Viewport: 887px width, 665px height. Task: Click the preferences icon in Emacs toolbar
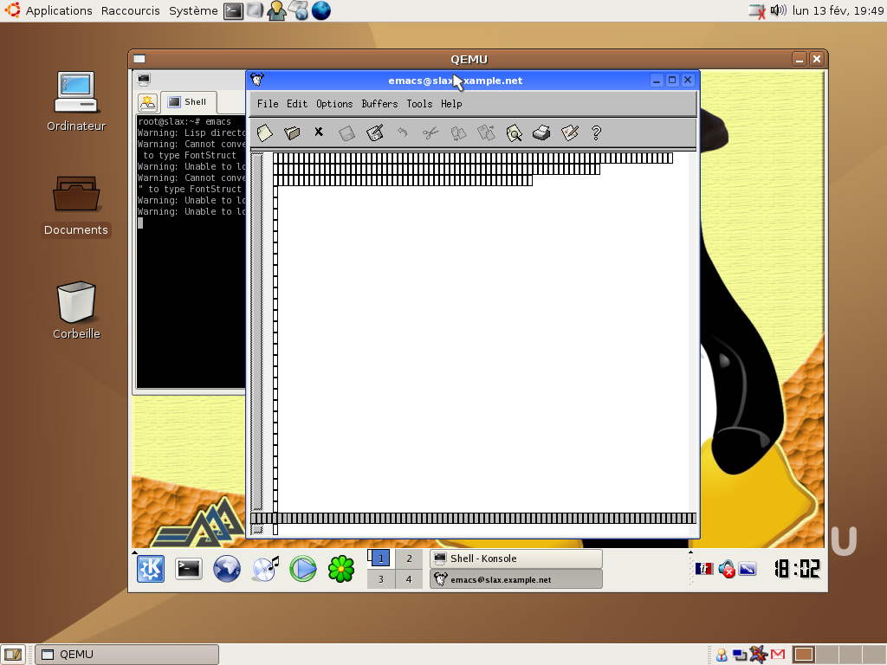coord(570,132)
